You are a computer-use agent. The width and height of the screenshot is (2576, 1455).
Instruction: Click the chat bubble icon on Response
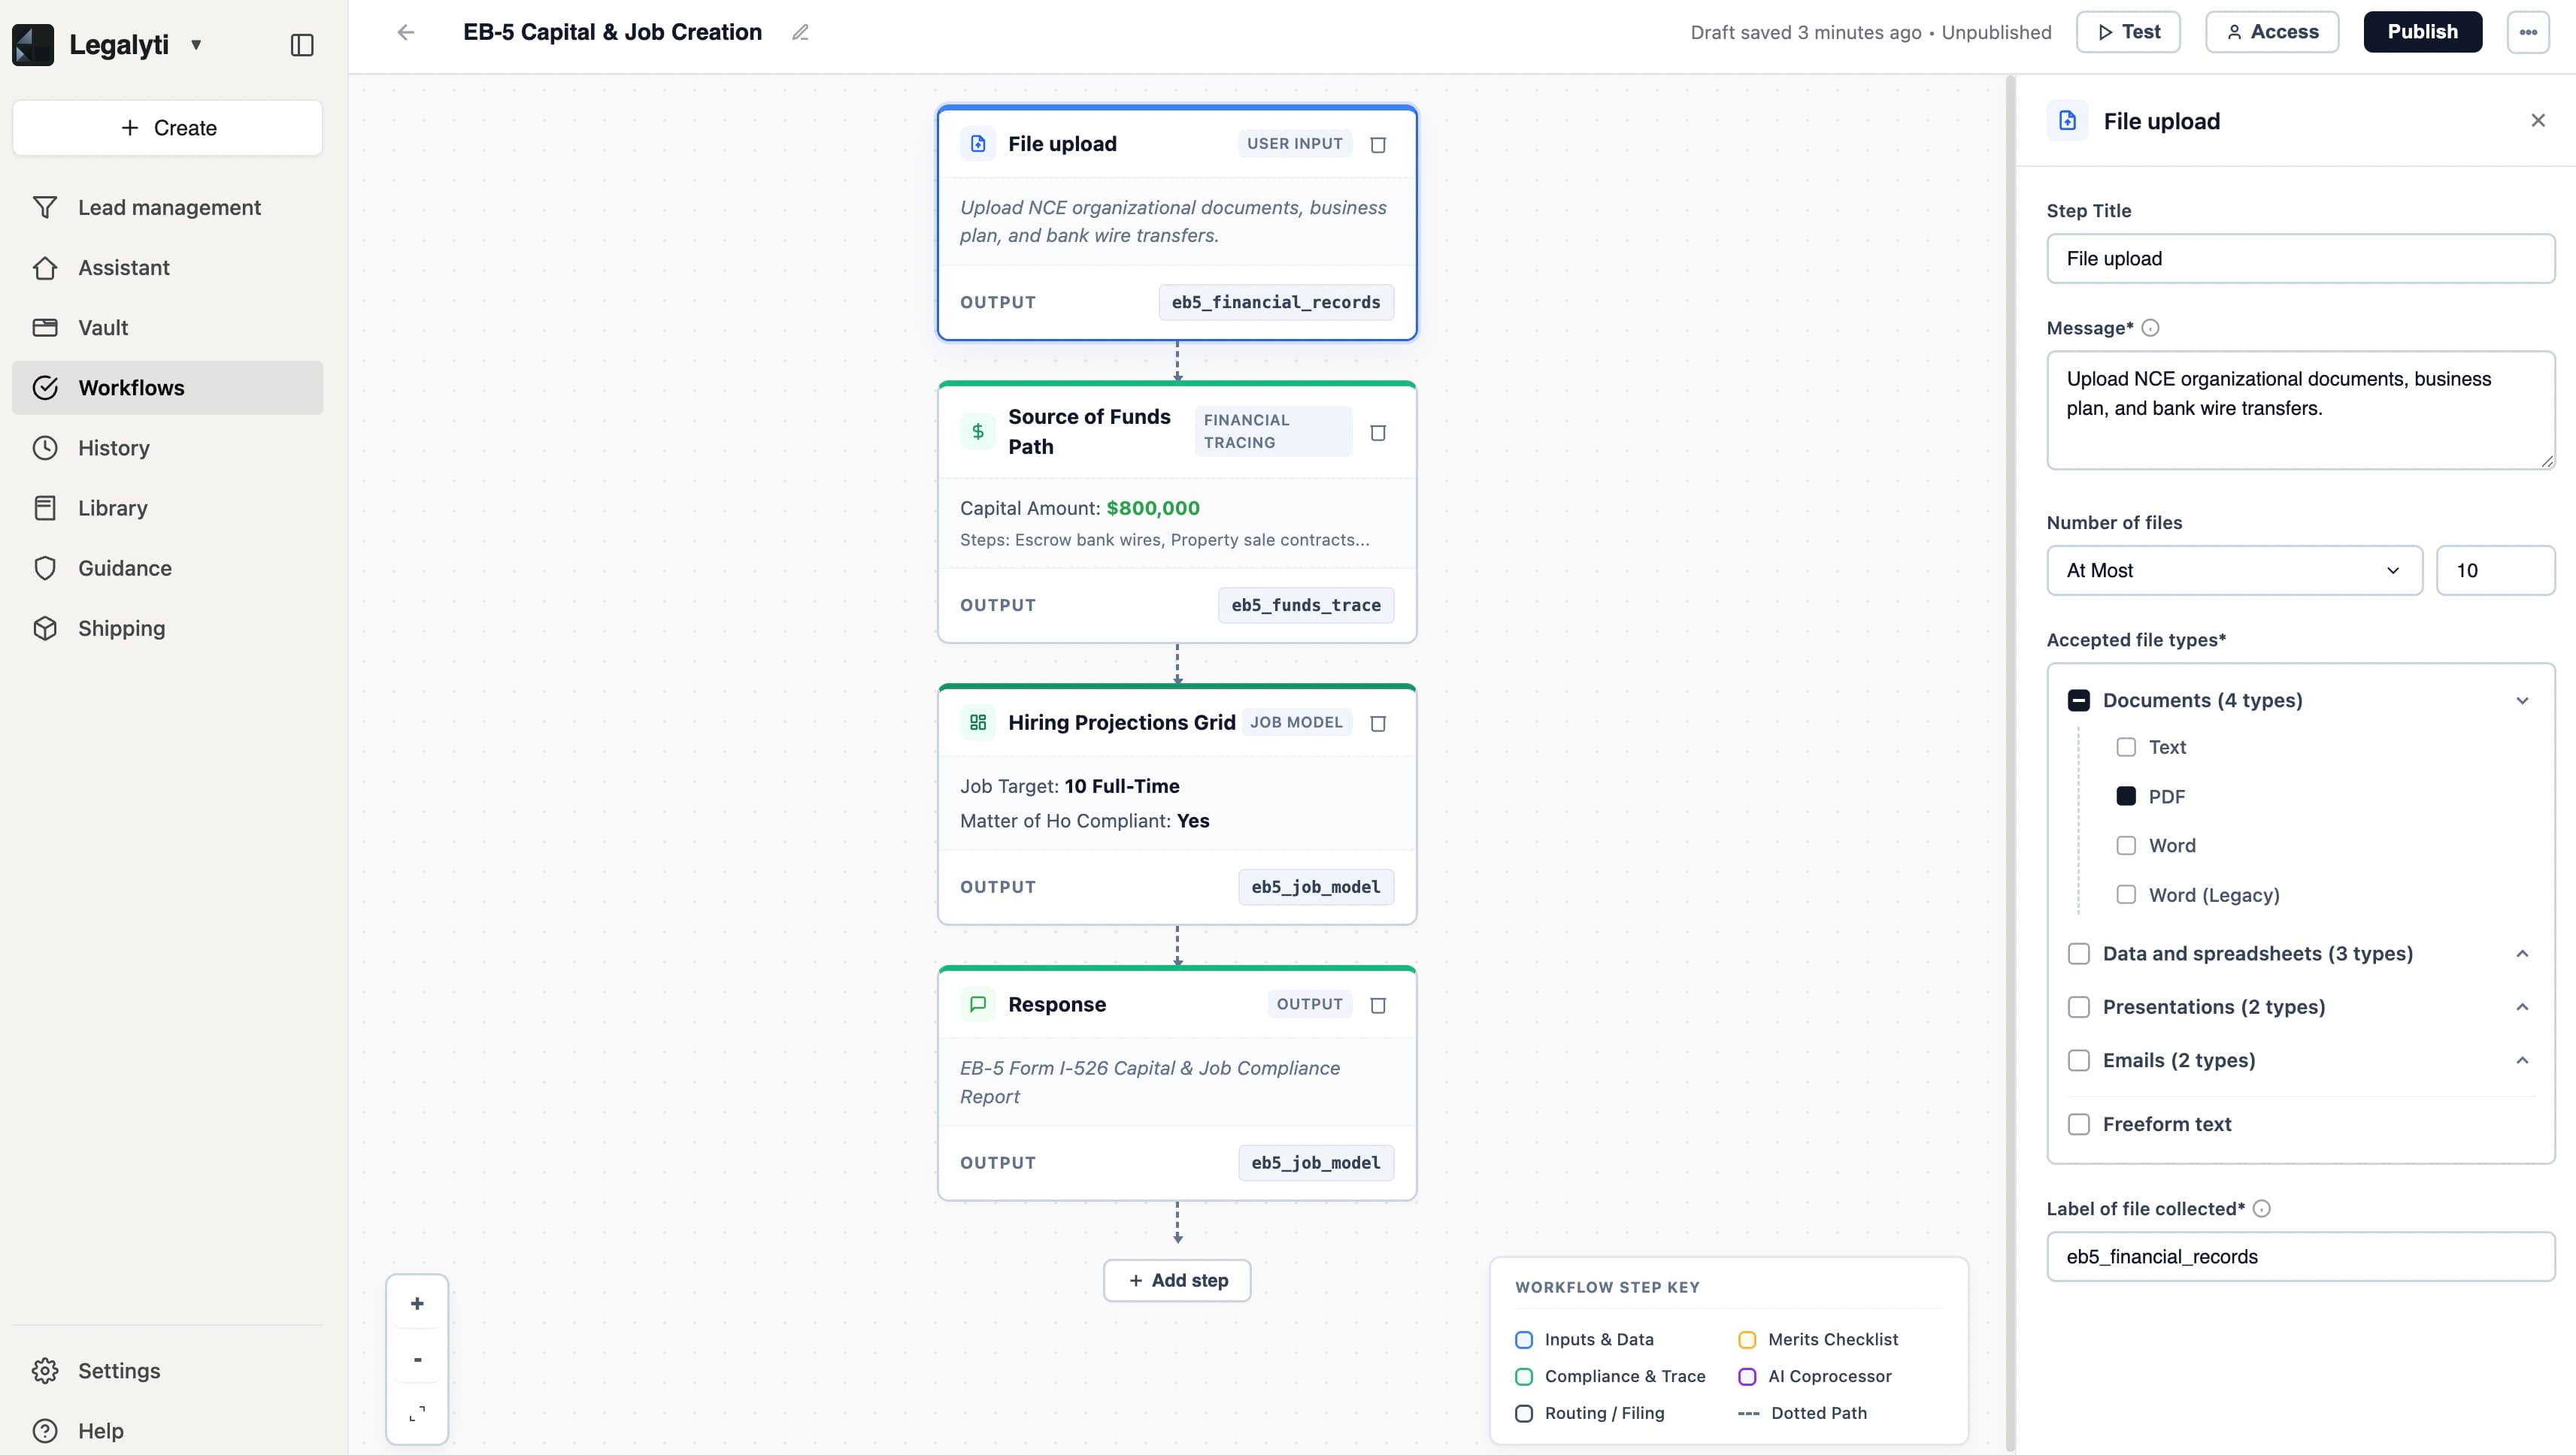click(x=978, y=1004)
